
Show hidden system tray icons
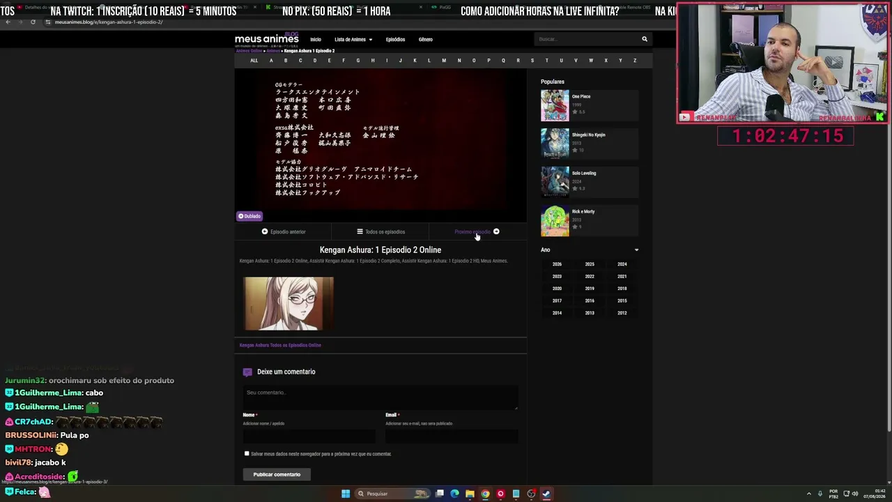(809, 494)
